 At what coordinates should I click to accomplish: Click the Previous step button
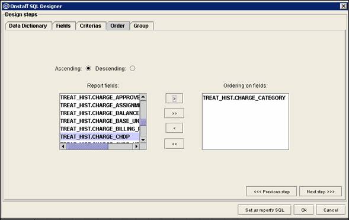pyautogui.click(x=271, y=192)
